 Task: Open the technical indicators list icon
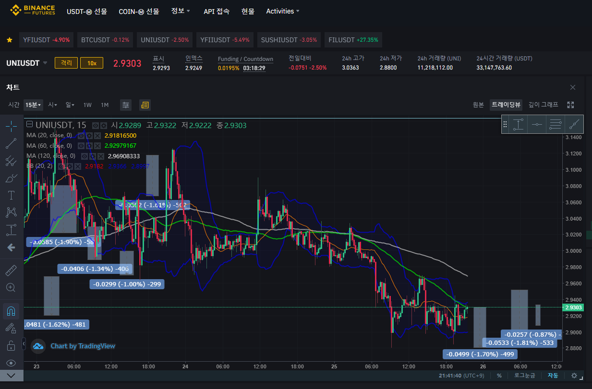pyautogui.click(x=145, y=105)
